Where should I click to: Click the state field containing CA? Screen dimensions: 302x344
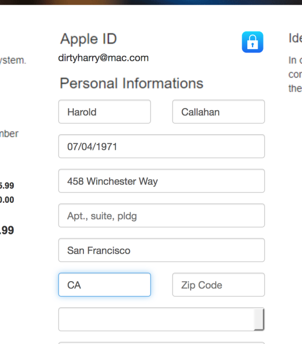point(104,285)
